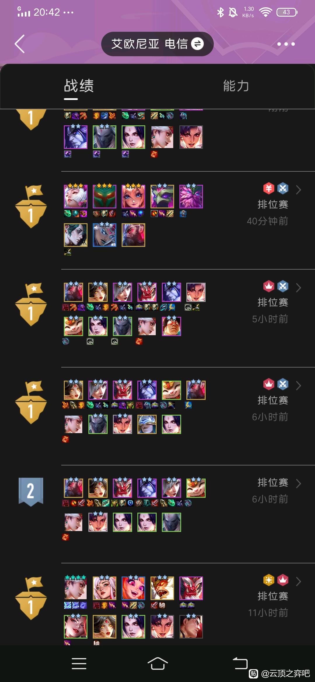This screenshot has width=315, height=682.
Task: Open details of the 11小时前 match
Action: click(x=298, y=581)
